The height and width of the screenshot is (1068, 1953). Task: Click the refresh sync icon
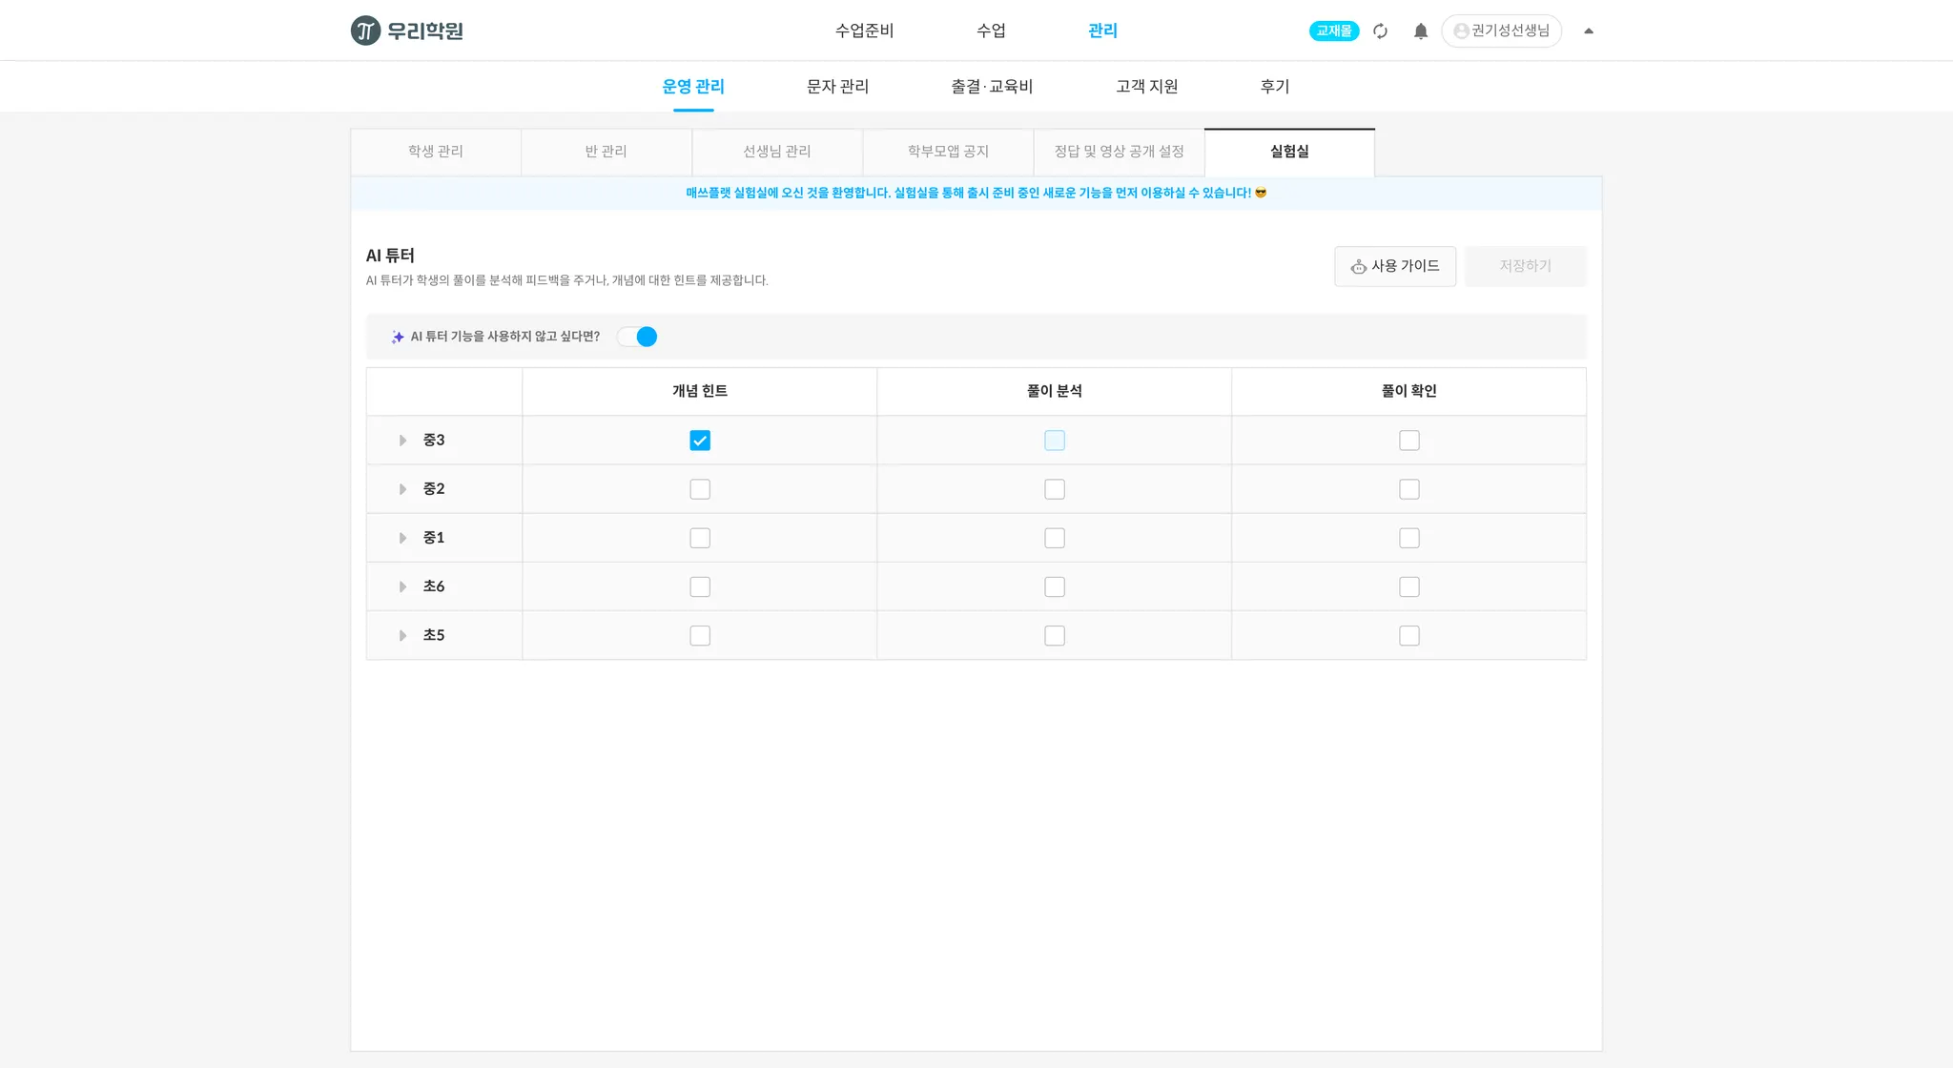1380,31
